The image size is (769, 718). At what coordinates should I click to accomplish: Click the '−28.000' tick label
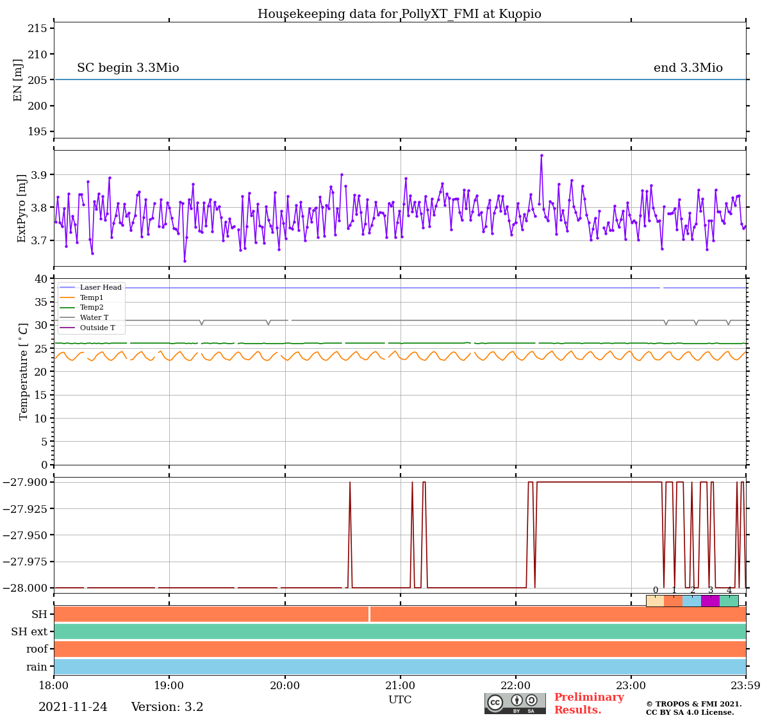pyautogui.click(x=26, y=589)
